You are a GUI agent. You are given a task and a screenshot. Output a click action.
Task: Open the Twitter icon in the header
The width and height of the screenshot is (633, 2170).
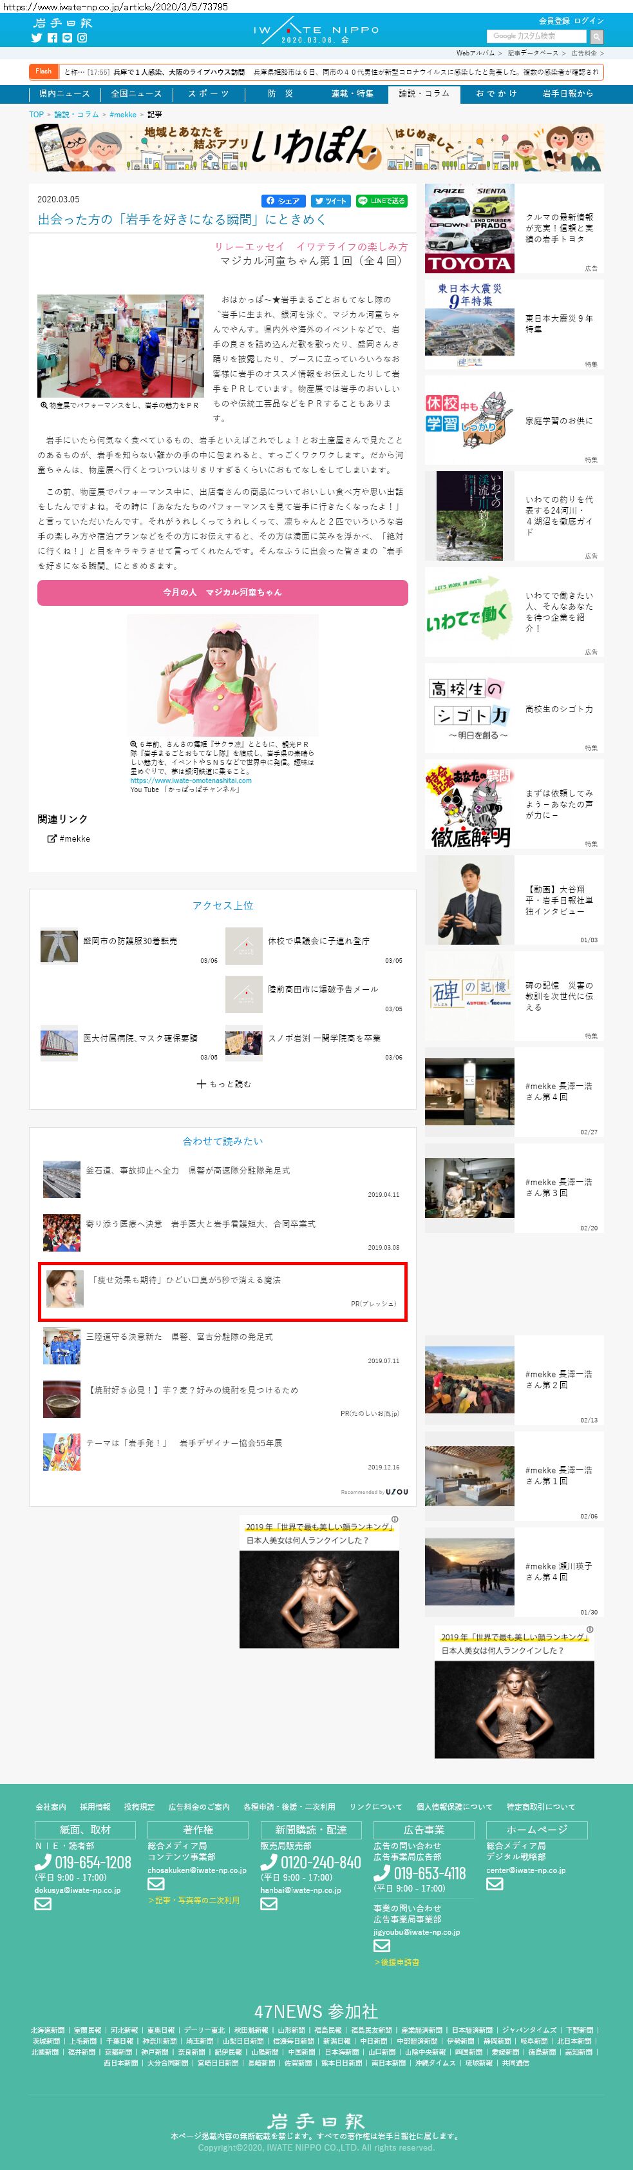coord(36,38)
